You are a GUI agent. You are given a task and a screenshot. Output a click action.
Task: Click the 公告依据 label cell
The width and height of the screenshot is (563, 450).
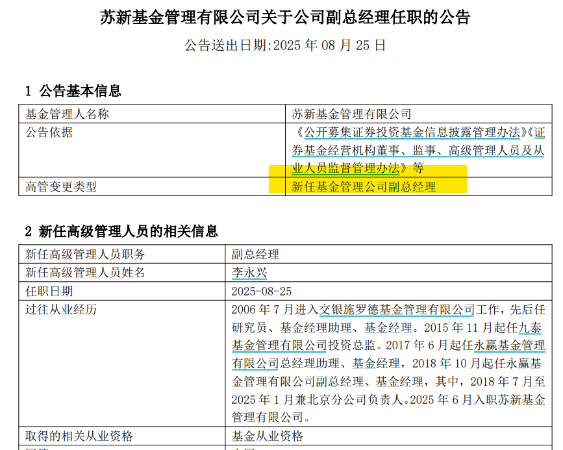[152, 150]
